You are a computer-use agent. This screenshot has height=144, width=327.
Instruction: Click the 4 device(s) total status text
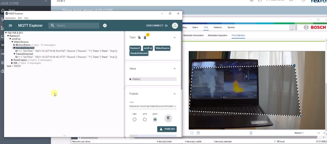point(164,141)
